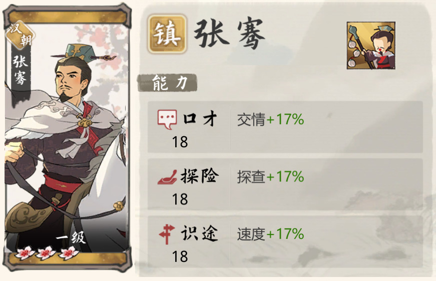Click the second plum blossom star

point(46,253)
